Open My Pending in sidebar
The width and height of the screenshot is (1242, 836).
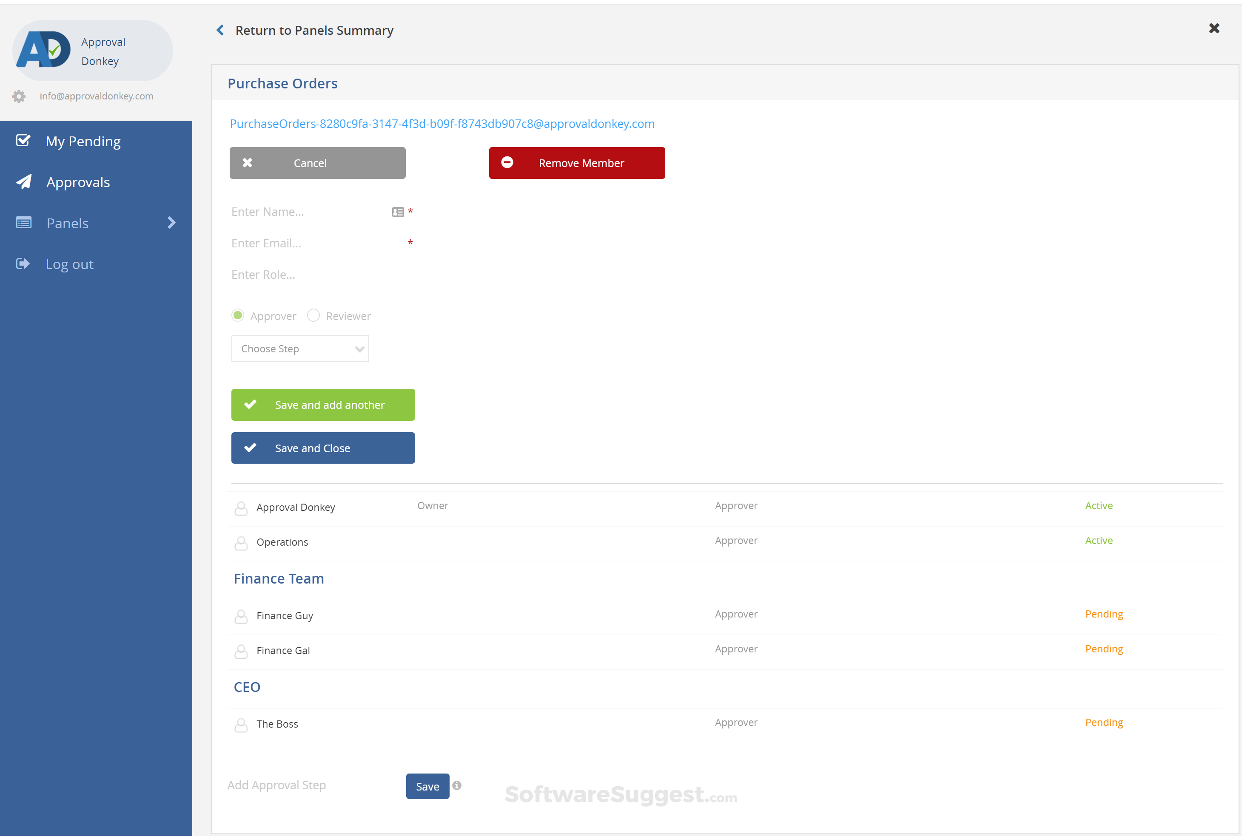(83, 141)
